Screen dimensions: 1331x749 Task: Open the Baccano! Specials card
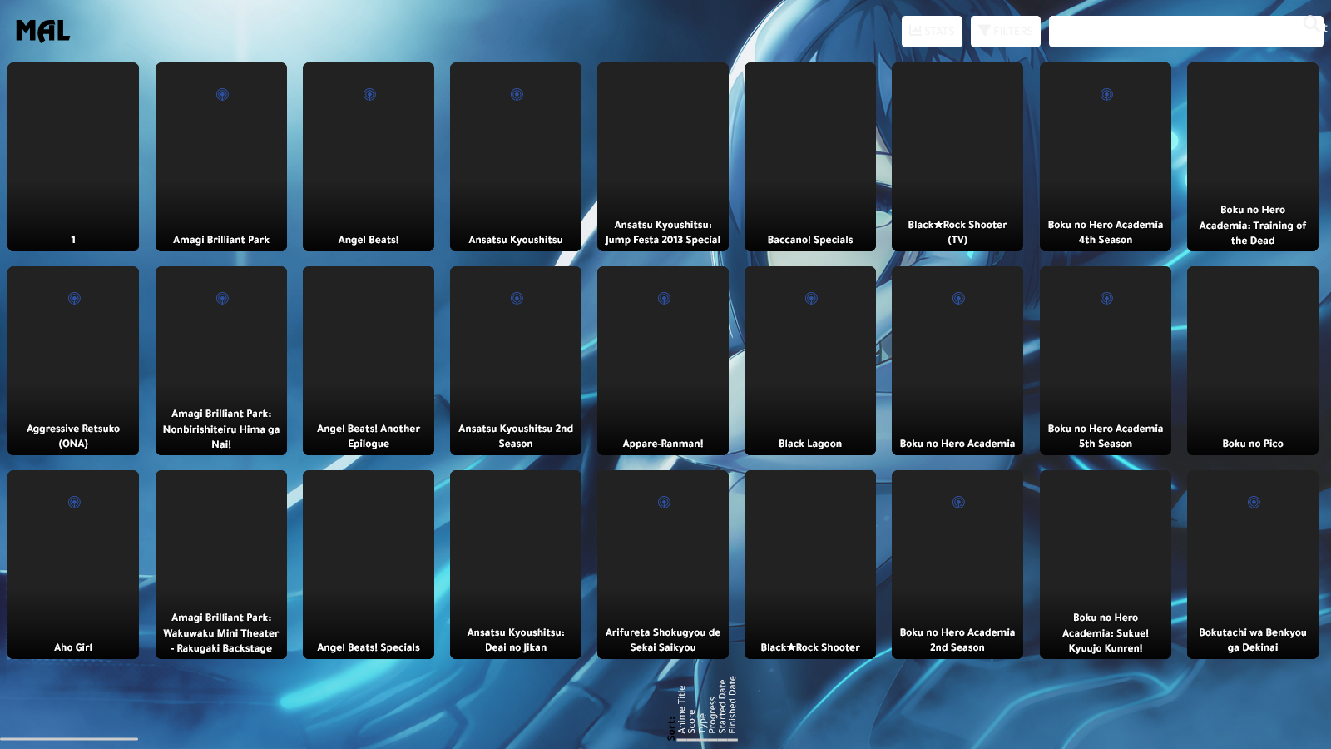pos(809,156)
